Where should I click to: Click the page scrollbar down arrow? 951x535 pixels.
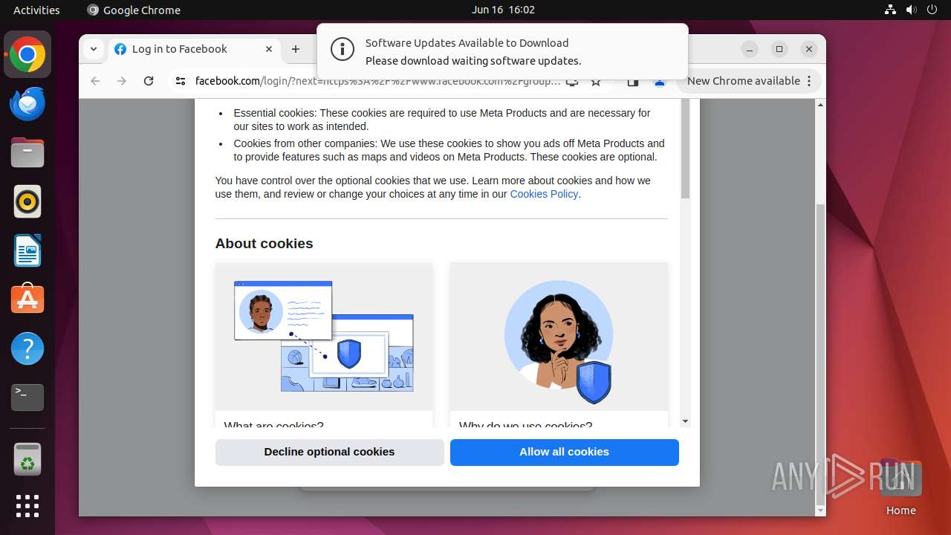tap(820, 510)
